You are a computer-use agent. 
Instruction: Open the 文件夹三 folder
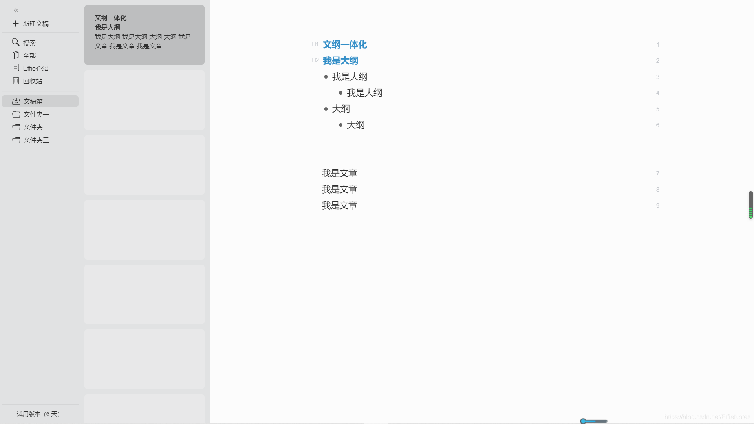click(36, 140)
